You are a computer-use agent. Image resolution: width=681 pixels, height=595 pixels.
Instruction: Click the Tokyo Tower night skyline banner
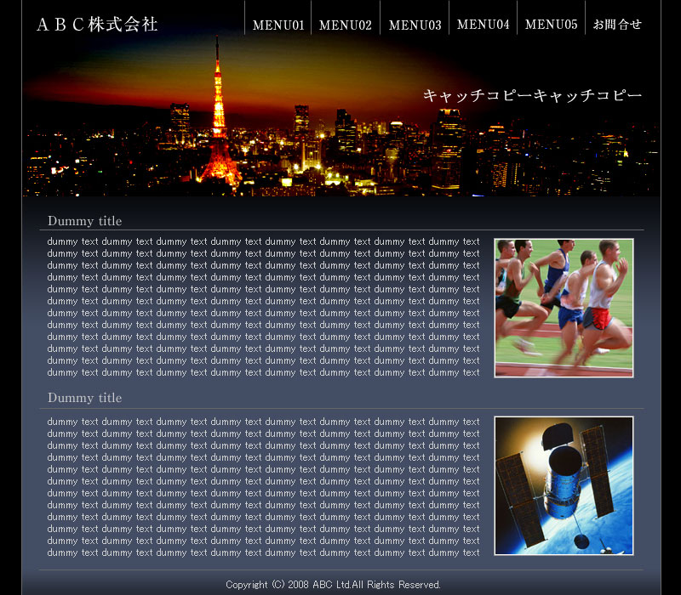tap(341, 116)
